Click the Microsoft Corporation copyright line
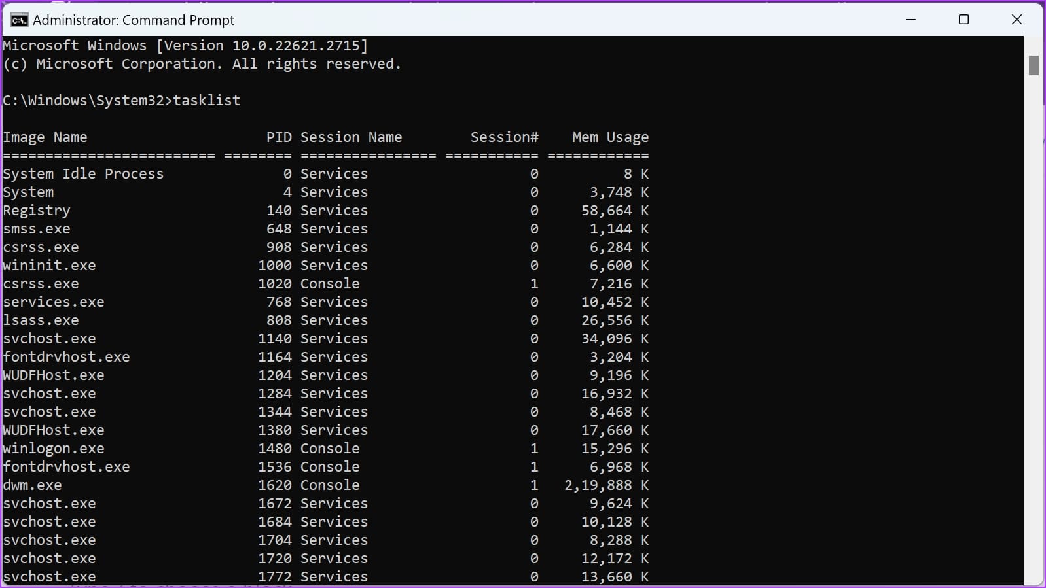The width and height of the screenshot is (1046, 588). [202, 64]
